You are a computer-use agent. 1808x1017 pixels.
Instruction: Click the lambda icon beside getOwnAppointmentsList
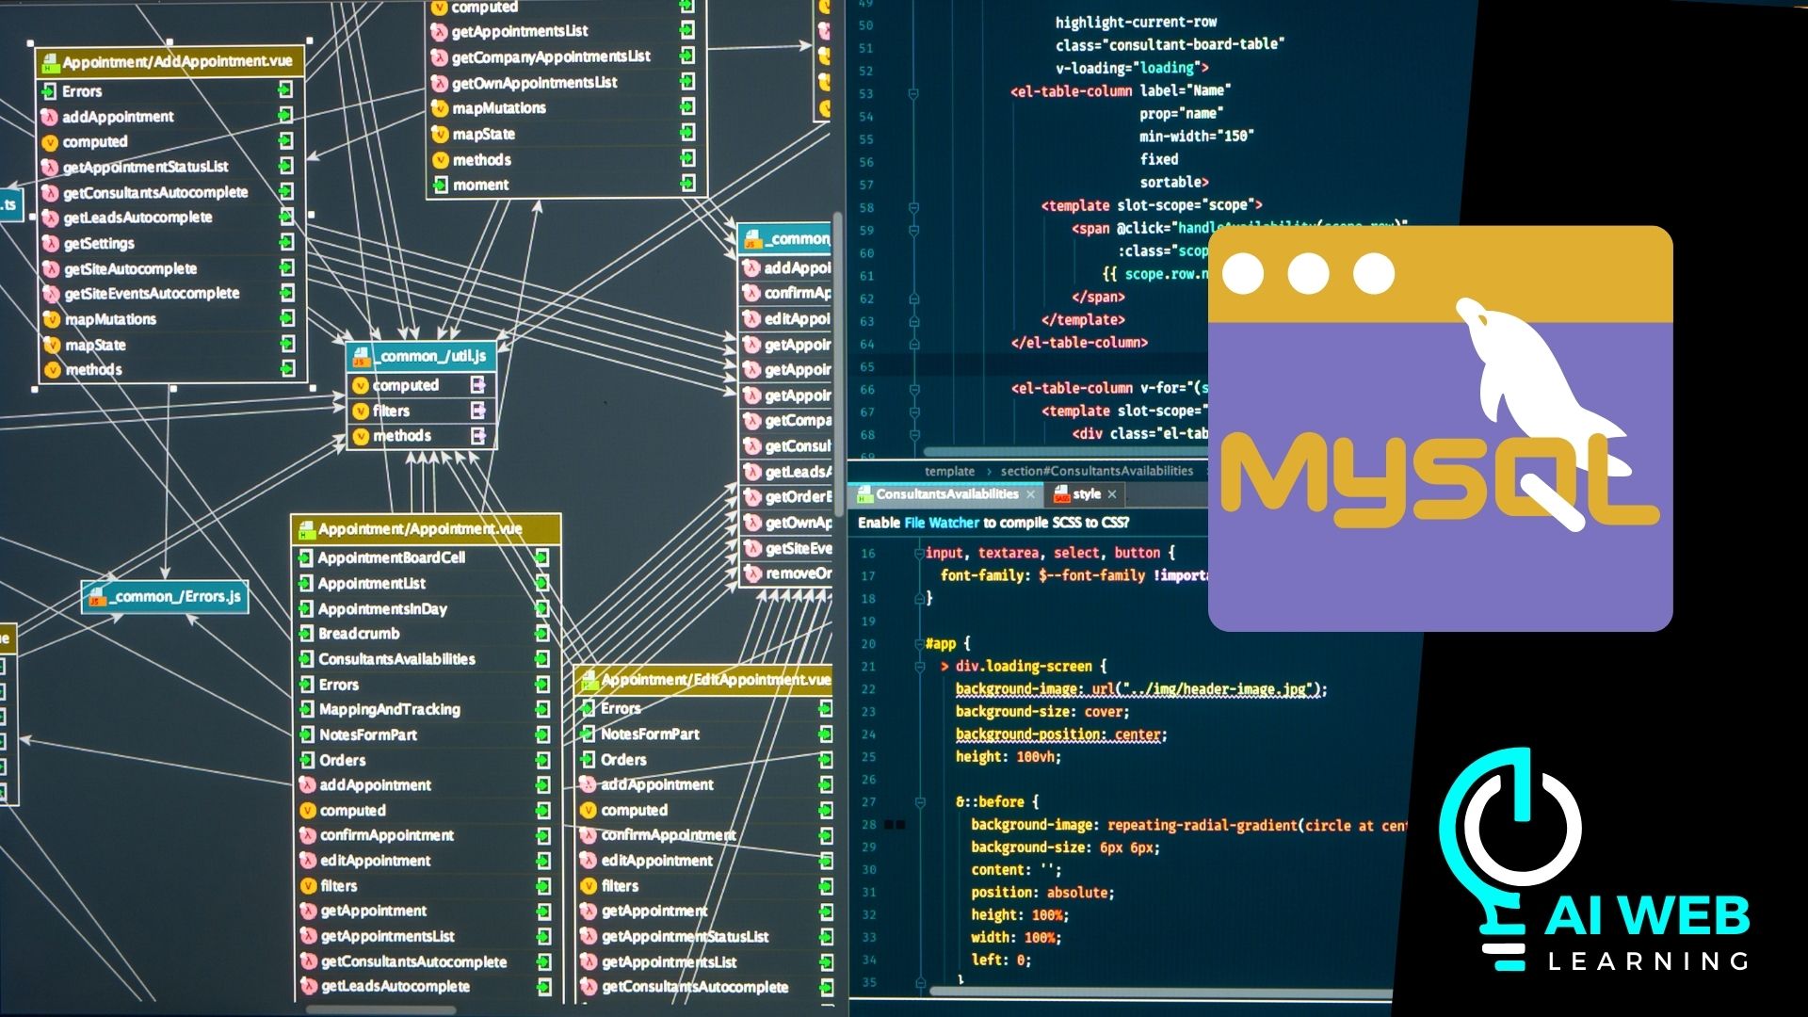point(439,84)
